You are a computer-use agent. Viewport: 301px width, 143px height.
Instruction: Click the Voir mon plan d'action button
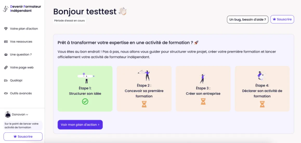[80, 125]
